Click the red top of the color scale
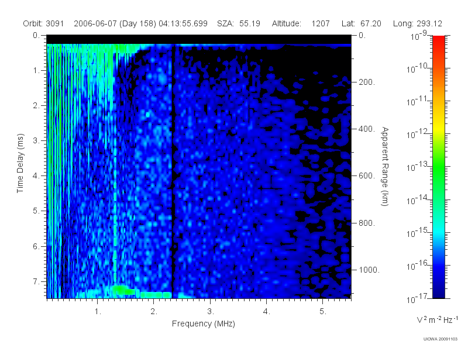The width and height of the screenshot is (468, 351). point(439,42)
